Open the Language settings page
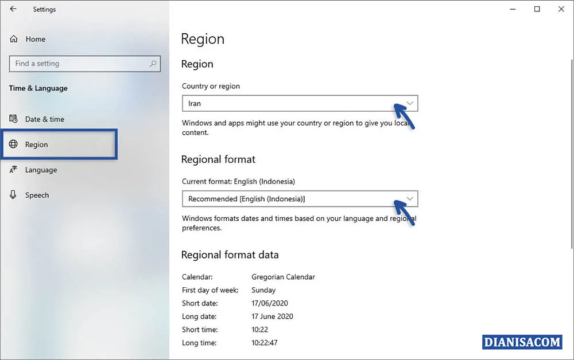 click(41, 170)
